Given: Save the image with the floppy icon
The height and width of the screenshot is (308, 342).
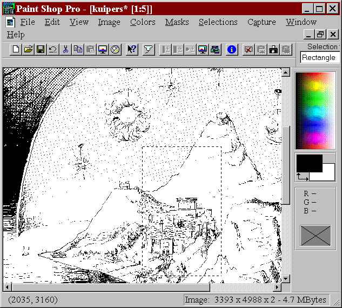Looking at the screenshot, I should [41, 50].
